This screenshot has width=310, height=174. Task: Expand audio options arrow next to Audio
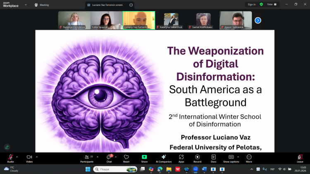(17, 157)
